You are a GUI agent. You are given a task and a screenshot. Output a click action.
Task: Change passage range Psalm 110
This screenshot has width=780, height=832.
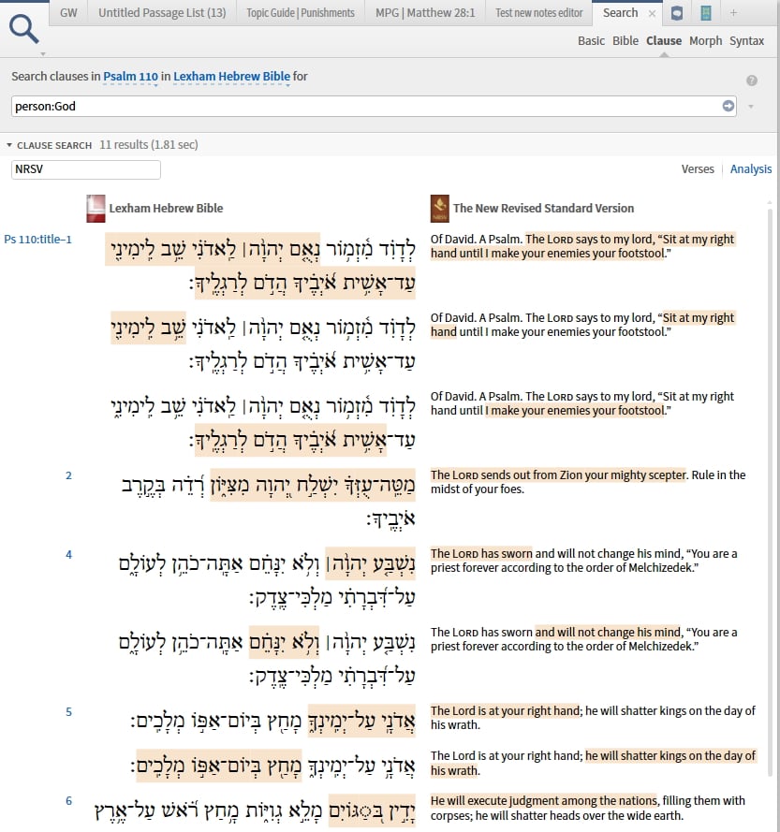130,77
